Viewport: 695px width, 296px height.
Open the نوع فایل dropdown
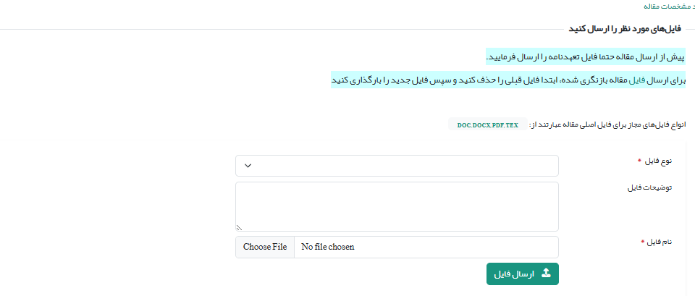tap(397, 166)
